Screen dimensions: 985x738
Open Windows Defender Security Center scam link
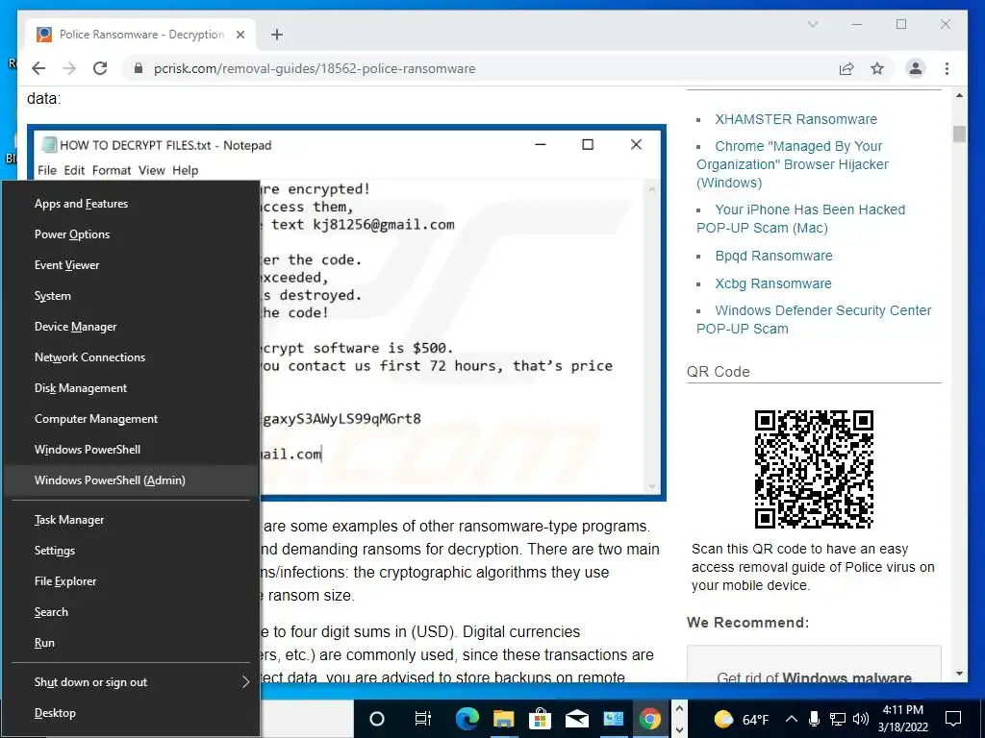[814, 319]
